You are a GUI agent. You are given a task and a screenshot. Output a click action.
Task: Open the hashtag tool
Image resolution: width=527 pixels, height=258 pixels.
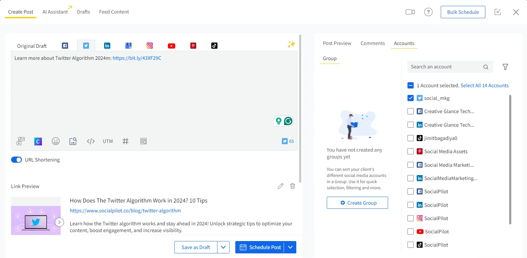tap(125, 141)
